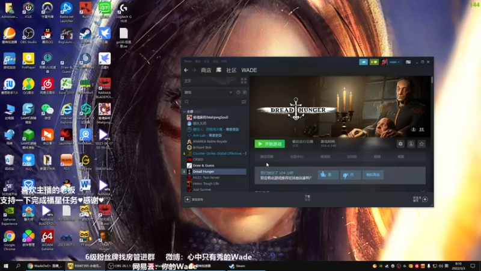Open community hub tab on game page
The width and height of the screenshot is (481, 271).
pyautogui.click(x=296, y=157)
